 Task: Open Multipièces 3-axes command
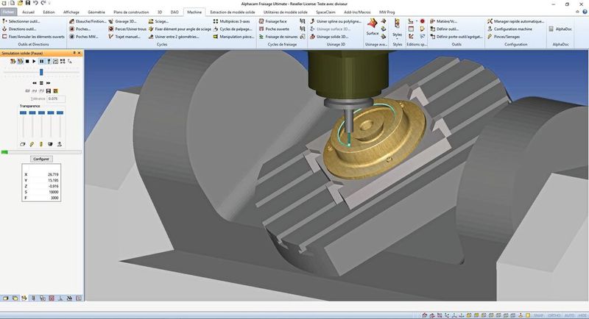[231, 21]
